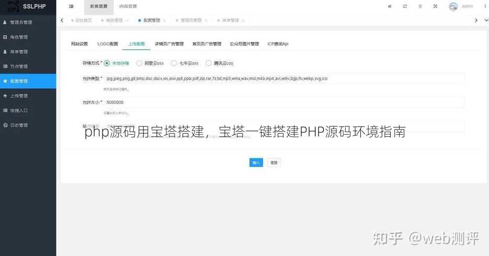Open the 网站设置 config tab
Image resolution: width=489 pixels, height=256 pixels.
pyautogui.click(x=79, y=44)
